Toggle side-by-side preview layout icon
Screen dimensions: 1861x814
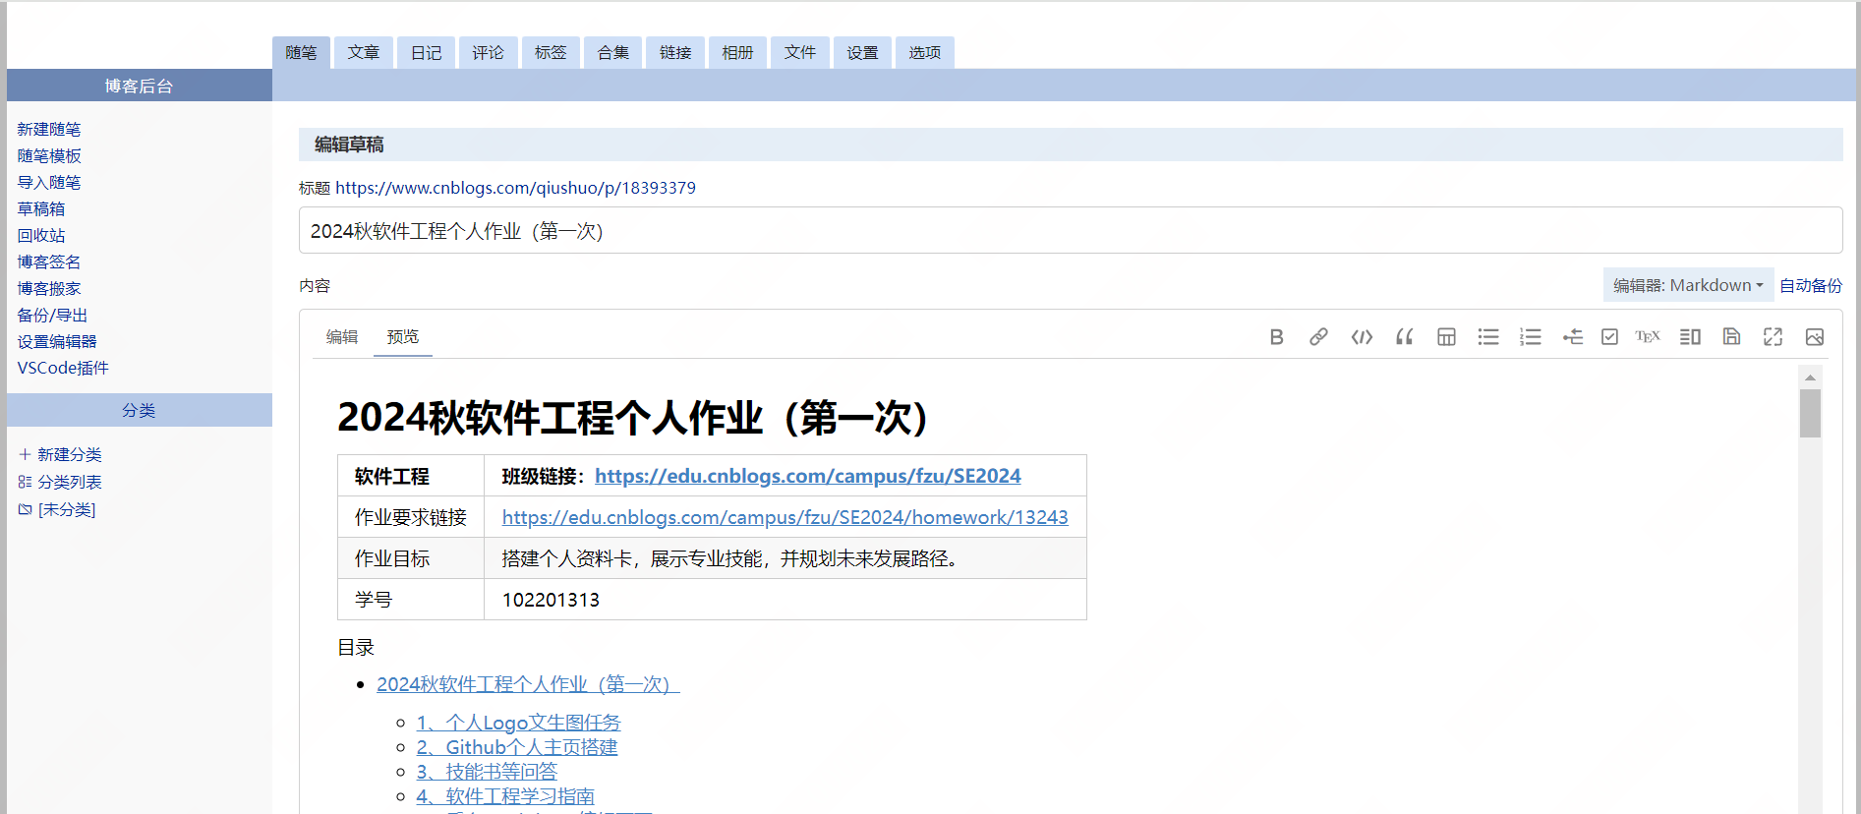[x=1690, y=337]
